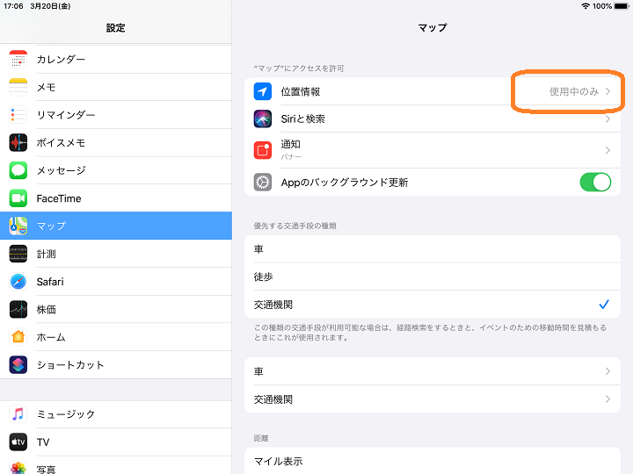Tap the Stocks (株価) app icon
This screenshot has width=633, height=474.
pos(18,309)
